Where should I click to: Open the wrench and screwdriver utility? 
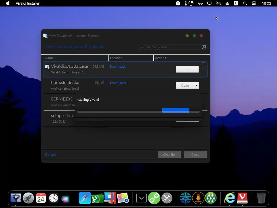[x=167, y=198]
